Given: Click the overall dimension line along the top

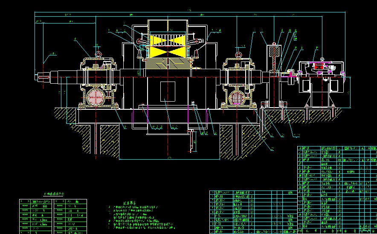Looking at the screenshot, I should tap(188, 12).
